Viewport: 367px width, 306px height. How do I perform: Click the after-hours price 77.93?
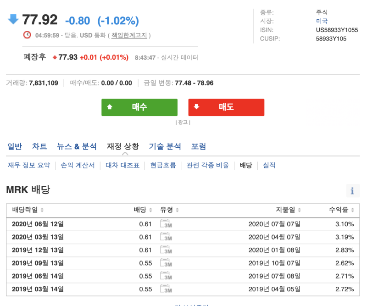68,57
